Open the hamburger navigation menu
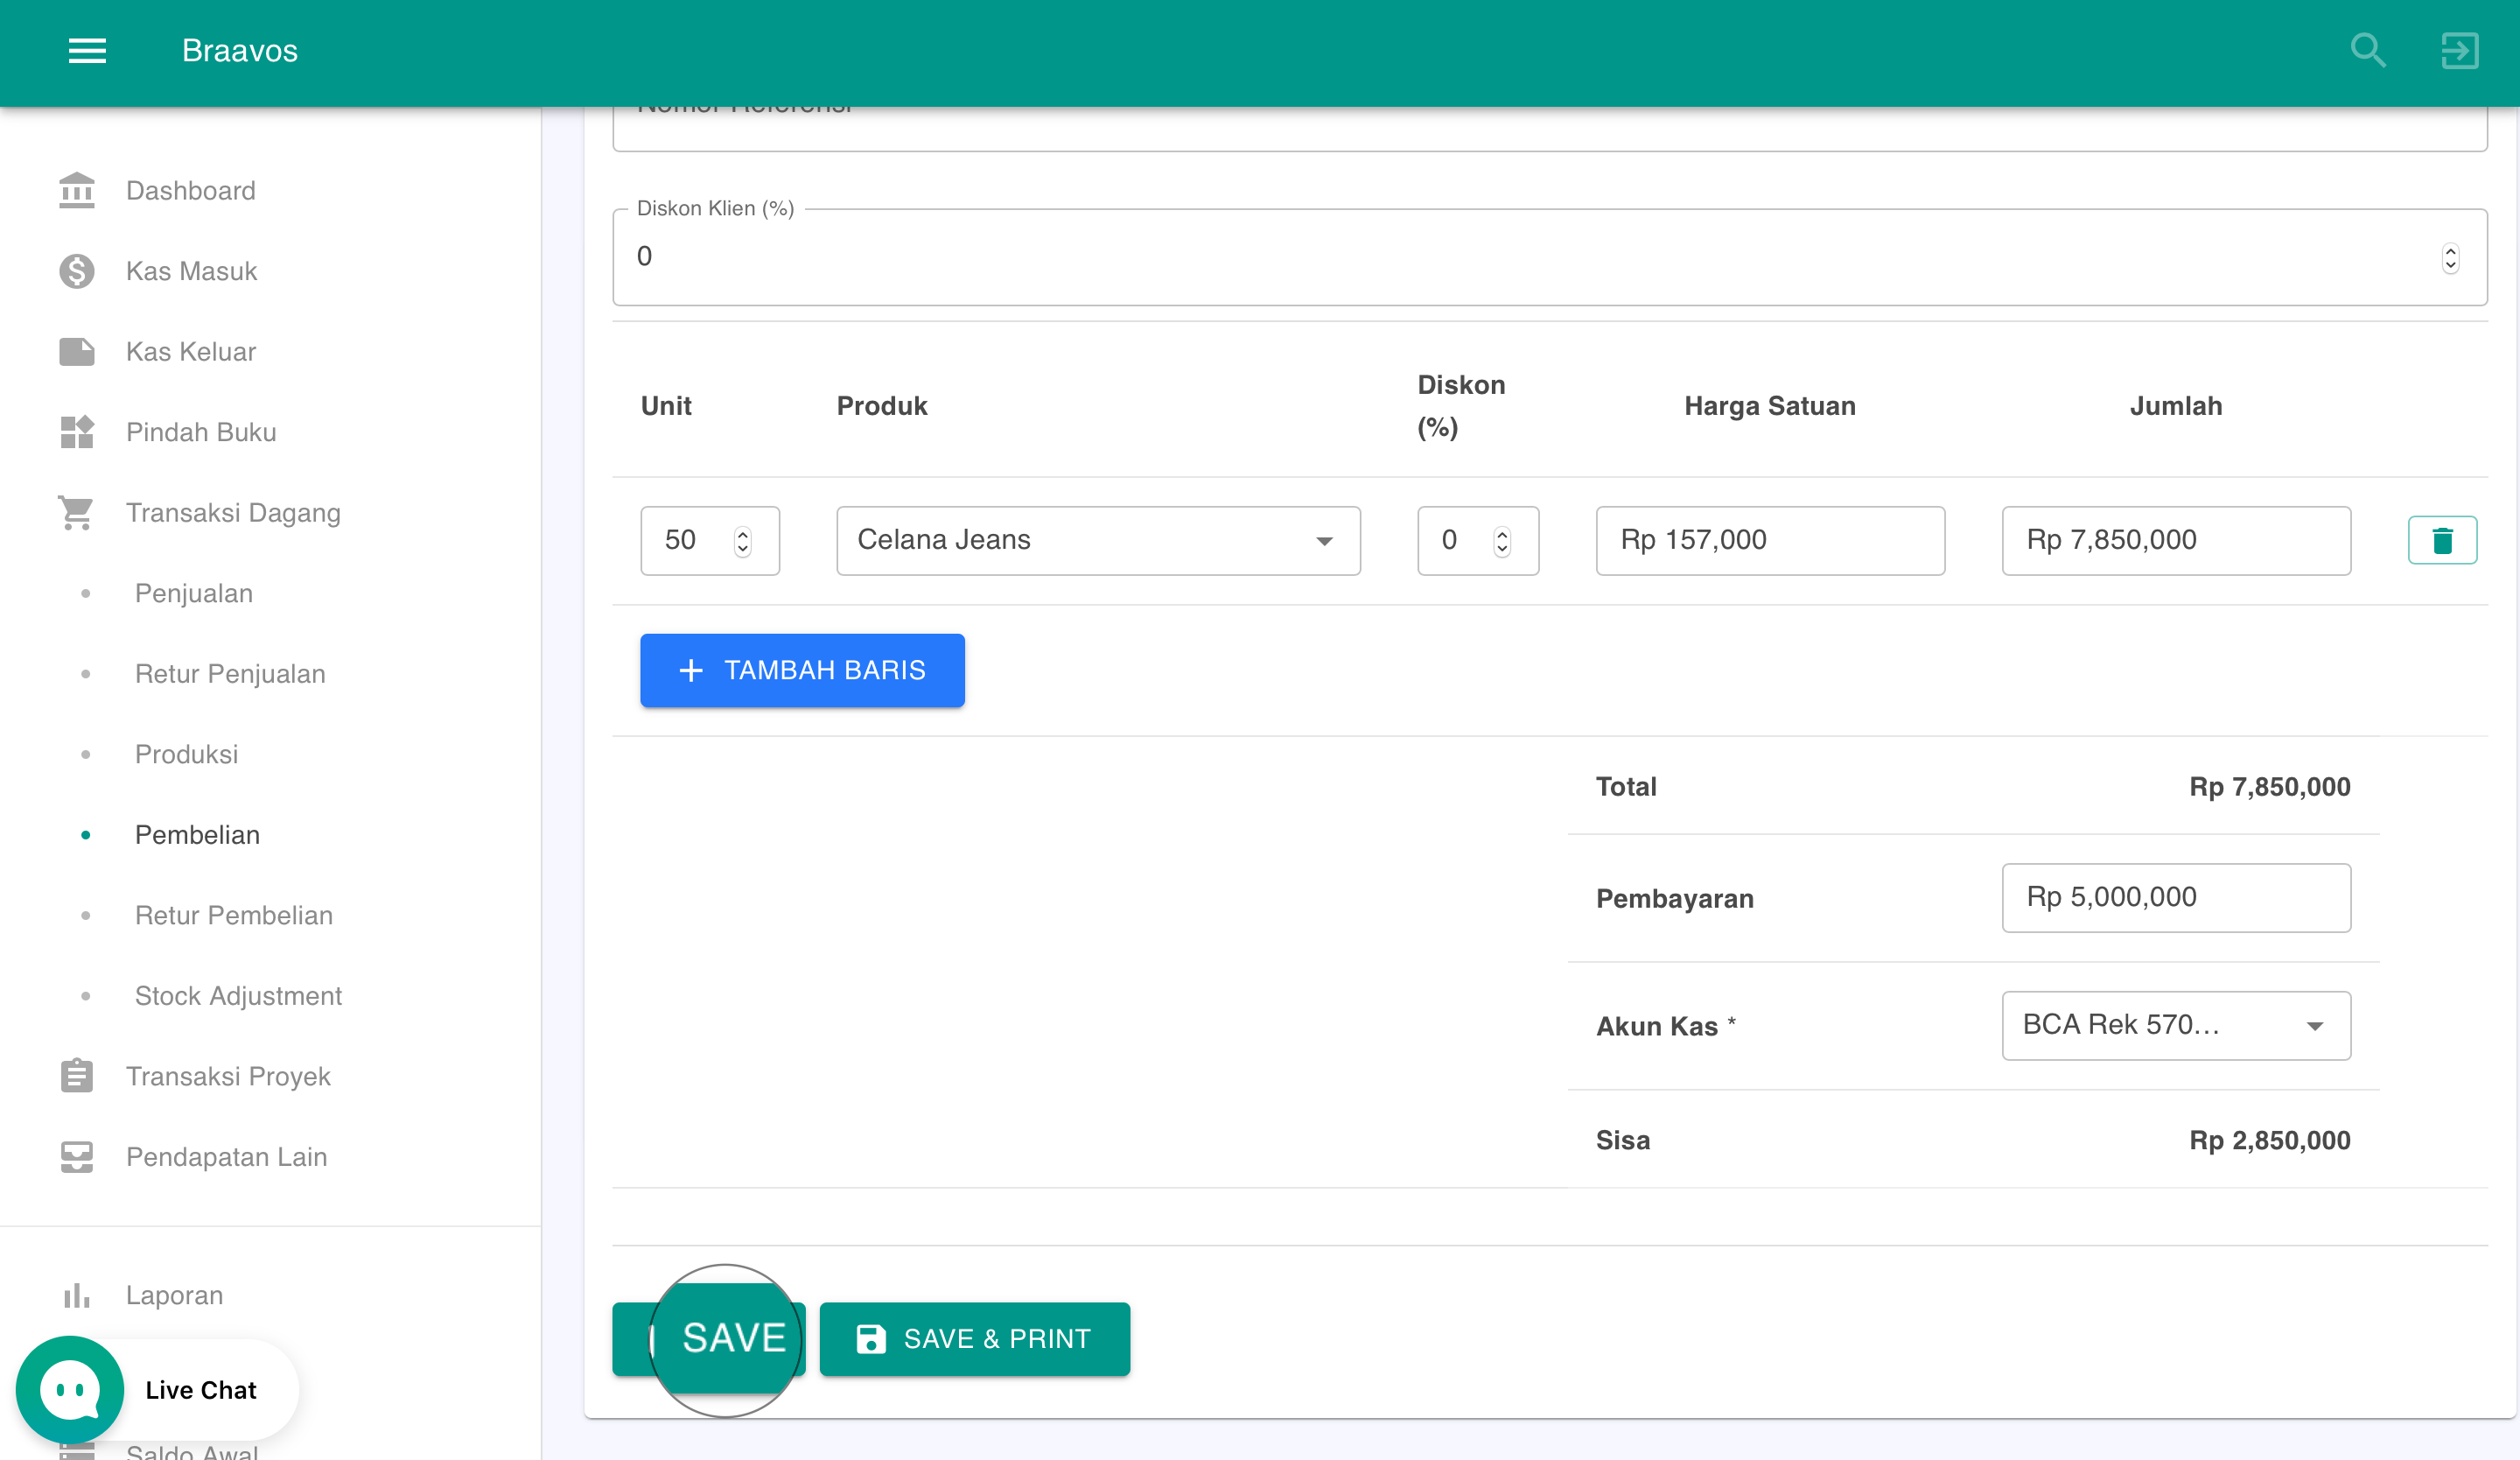This screenshot has height=1460, width=2520. [x=87, y=50]
